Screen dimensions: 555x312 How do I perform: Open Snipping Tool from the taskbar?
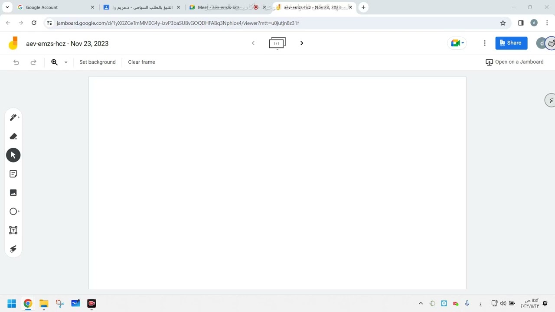coord(60,303)
